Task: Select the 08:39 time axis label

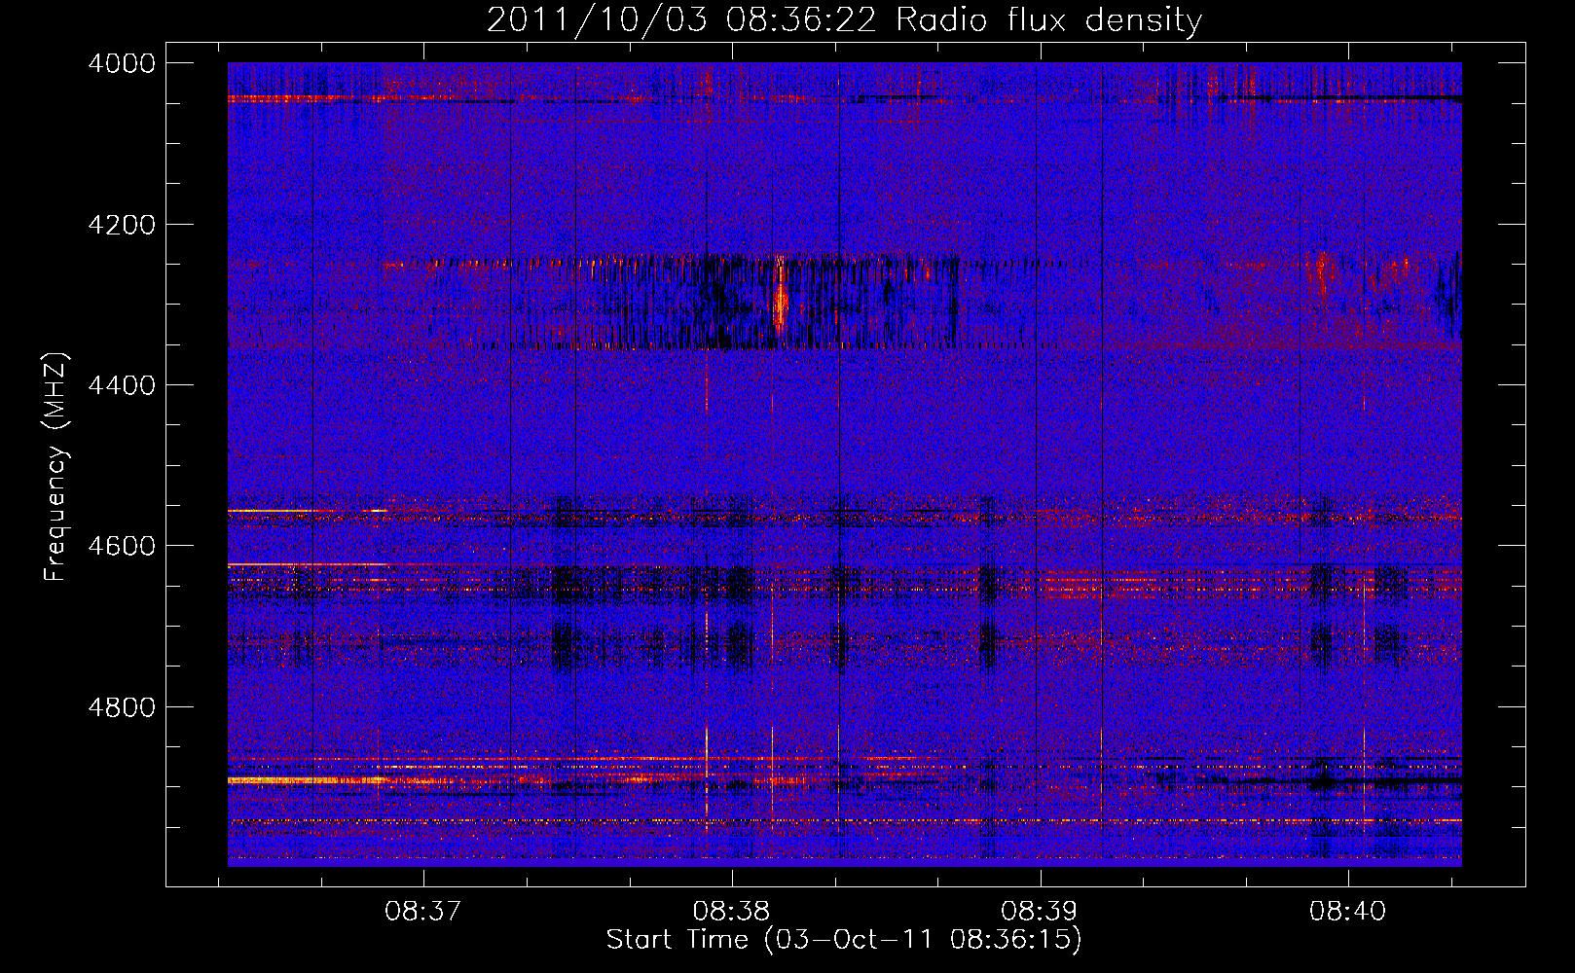Action: pyautogui.click(x=1040, y=912)
